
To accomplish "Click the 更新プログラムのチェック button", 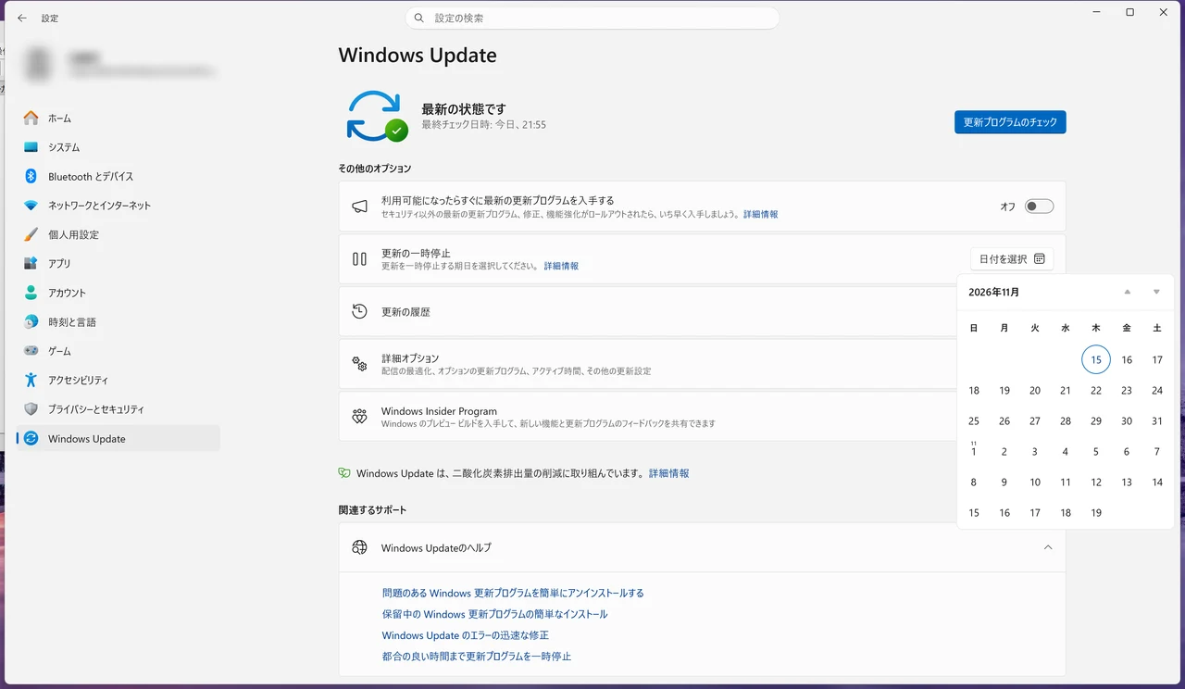I will point(1010,122).
